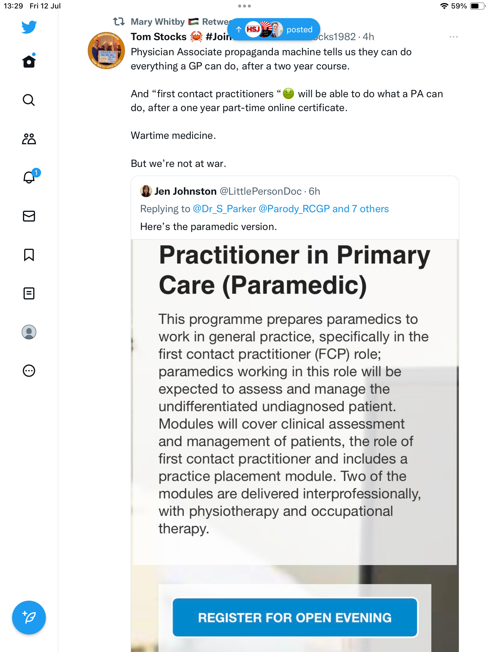Show more options in sidebar menu

(29, 371)
